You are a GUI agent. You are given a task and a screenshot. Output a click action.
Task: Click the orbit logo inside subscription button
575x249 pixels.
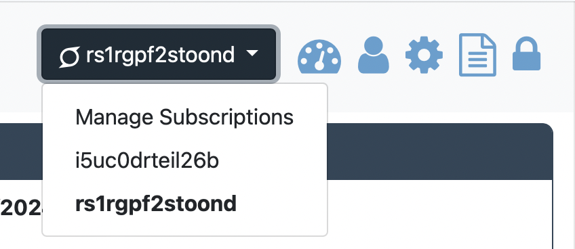click(70, 57)
